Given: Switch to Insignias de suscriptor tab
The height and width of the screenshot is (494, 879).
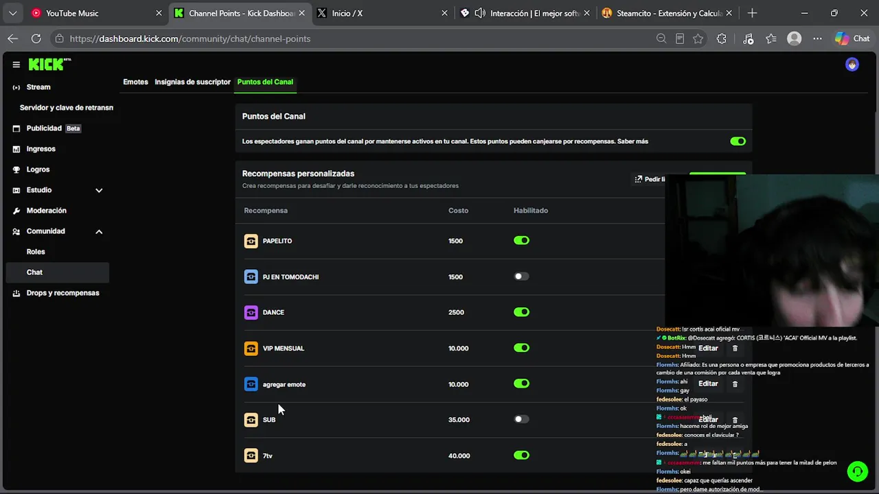Looking at the screenshot, I should point(192,82).
